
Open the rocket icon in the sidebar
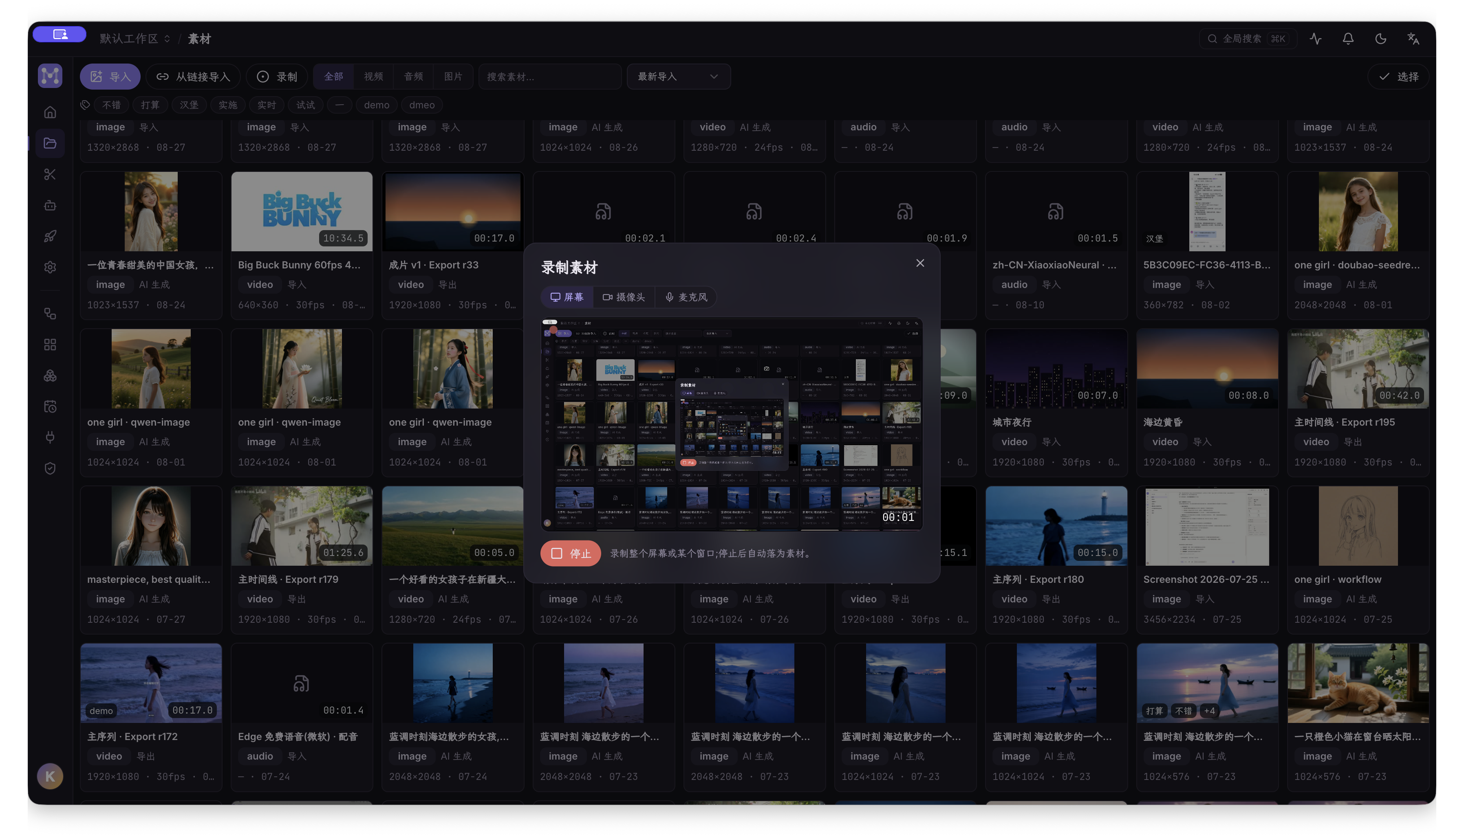50,236
